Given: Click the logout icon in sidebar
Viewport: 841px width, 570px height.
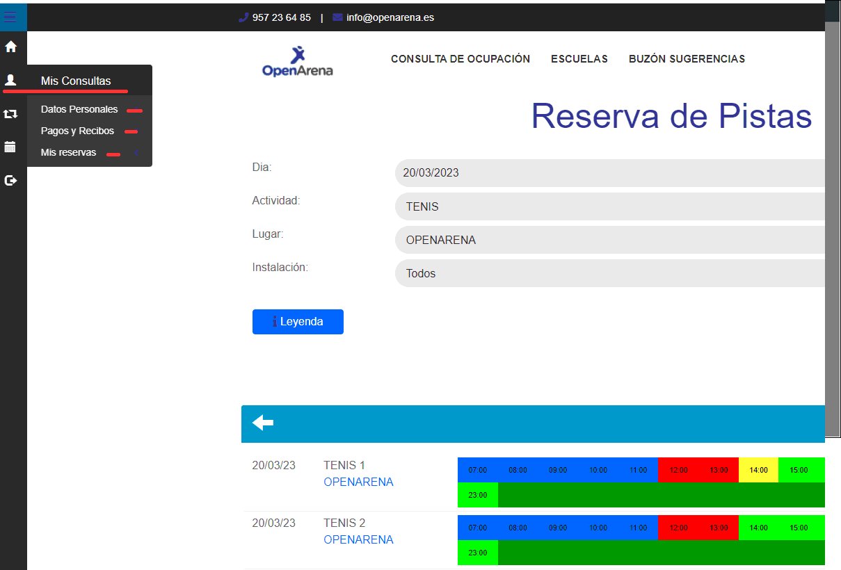Looking at the screenshot, I should [x=10, y=180].
